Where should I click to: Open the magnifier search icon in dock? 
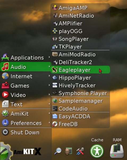pyautogui.click(x=58, y=151)
